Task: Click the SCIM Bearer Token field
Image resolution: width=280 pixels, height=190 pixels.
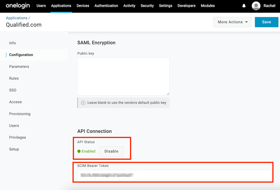Action: pyautogui.click(x=175, y=175)
